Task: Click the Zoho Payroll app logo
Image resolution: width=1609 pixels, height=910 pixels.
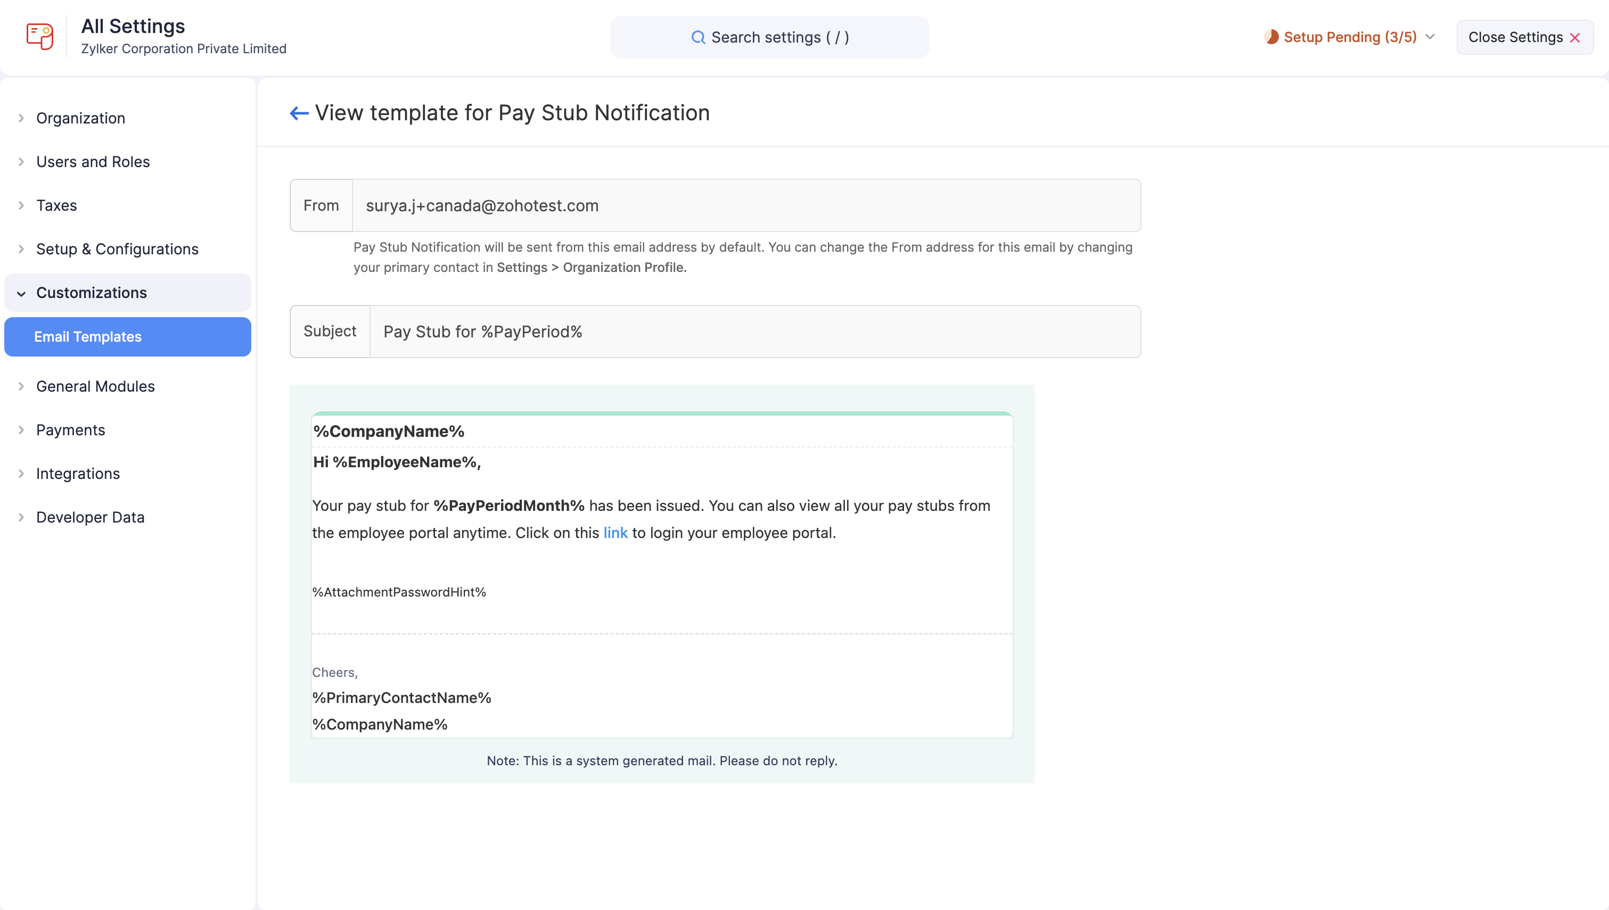Action: pos(39,36)
